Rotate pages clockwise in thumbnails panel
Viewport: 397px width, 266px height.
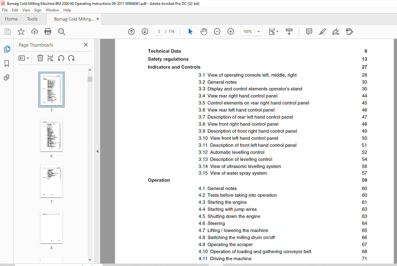tap(71, 58)
